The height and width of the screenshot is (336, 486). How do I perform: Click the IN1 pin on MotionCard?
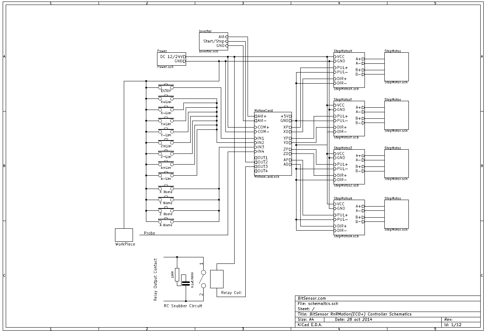(259, 138)
